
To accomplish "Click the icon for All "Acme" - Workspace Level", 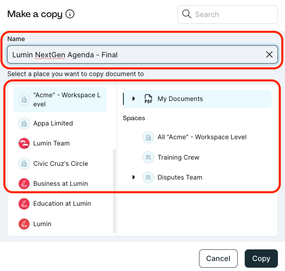I will coord(148,137).
